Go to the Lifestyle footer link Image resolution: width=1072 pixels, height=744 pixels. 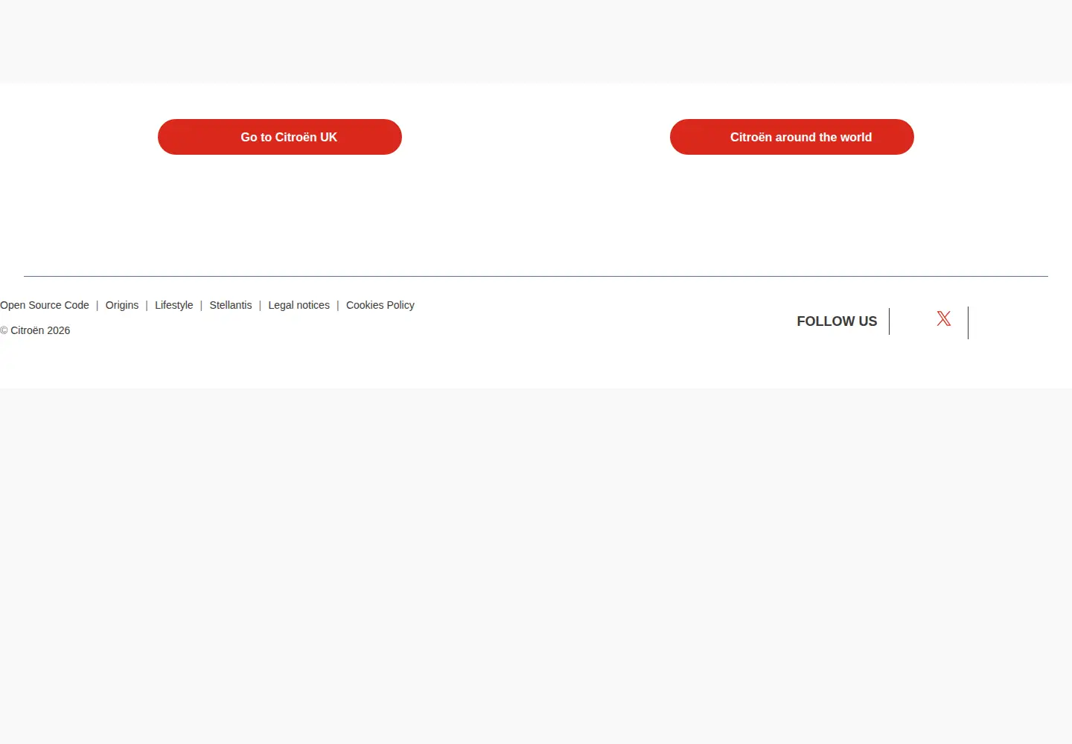coord(174,305)
